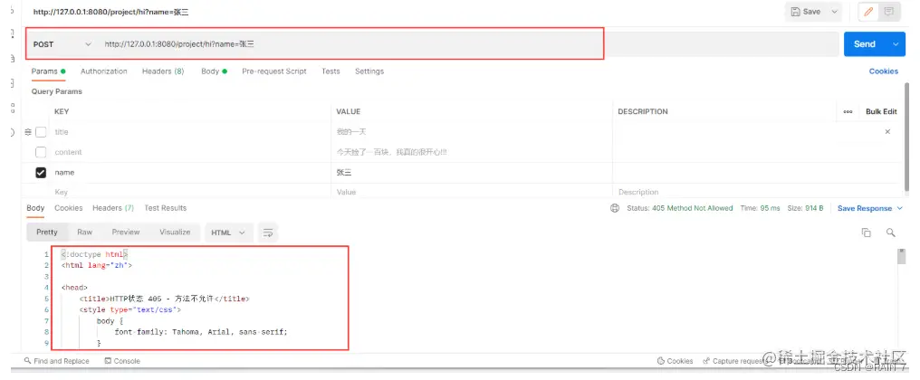Click the request title tab text
The height and width of the screenshot is (380, 920).
pyautogui.click(x=110, y=12)
